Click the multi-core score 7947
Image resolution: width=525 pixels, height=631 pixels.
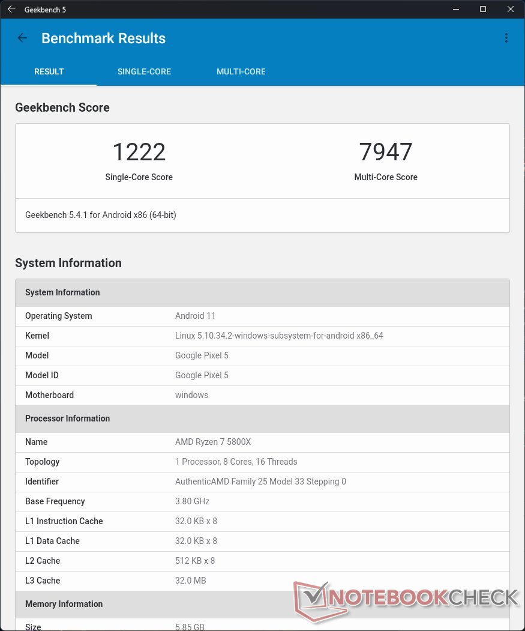(x=385, y=152)
